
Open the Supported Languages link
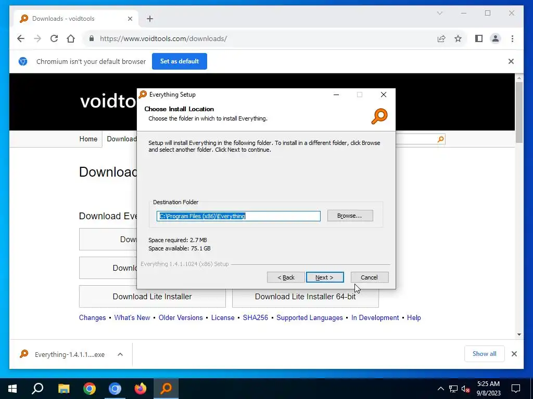tap(310, 317)
